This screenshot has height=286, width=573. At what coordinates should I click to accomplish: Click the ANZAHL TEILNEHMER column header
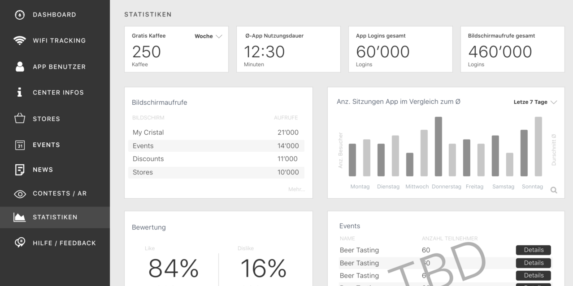pyautogui.click(x=450, y=239)
